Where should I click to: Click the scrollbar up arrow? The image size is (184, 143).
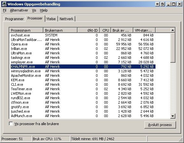(x=173, y=30)
